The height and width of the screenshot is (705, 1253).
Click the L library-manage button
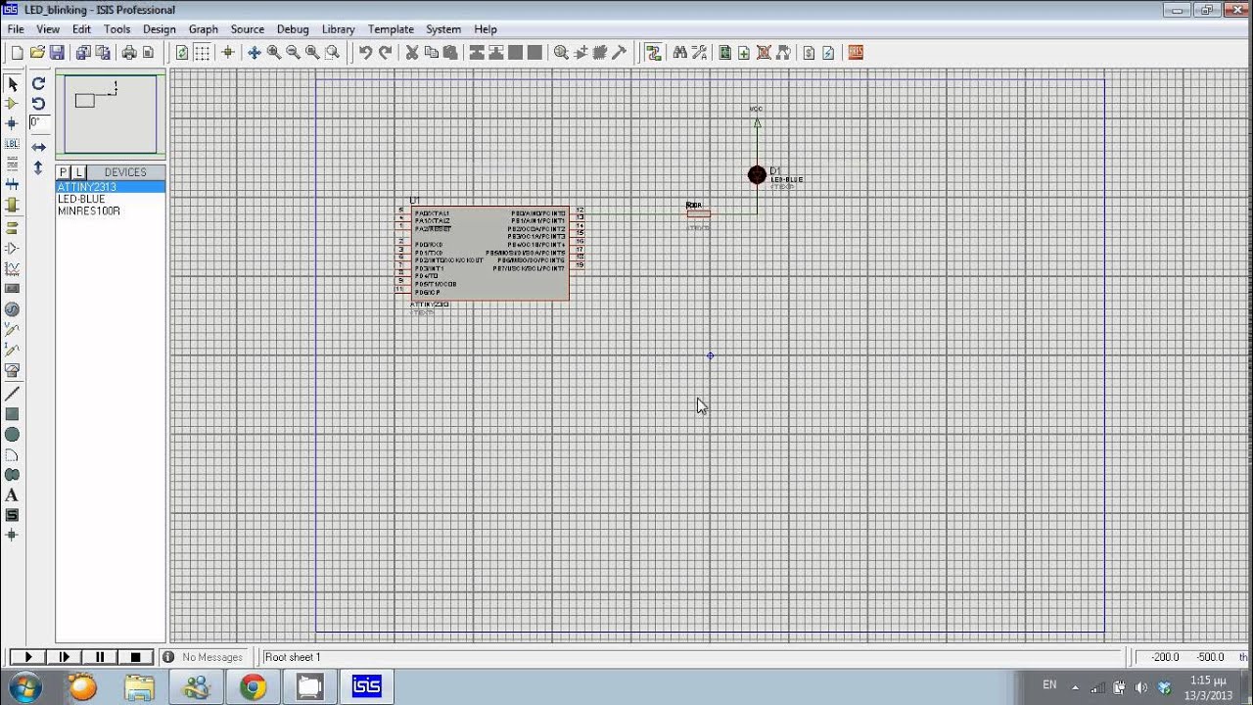(x=79, y=172)
